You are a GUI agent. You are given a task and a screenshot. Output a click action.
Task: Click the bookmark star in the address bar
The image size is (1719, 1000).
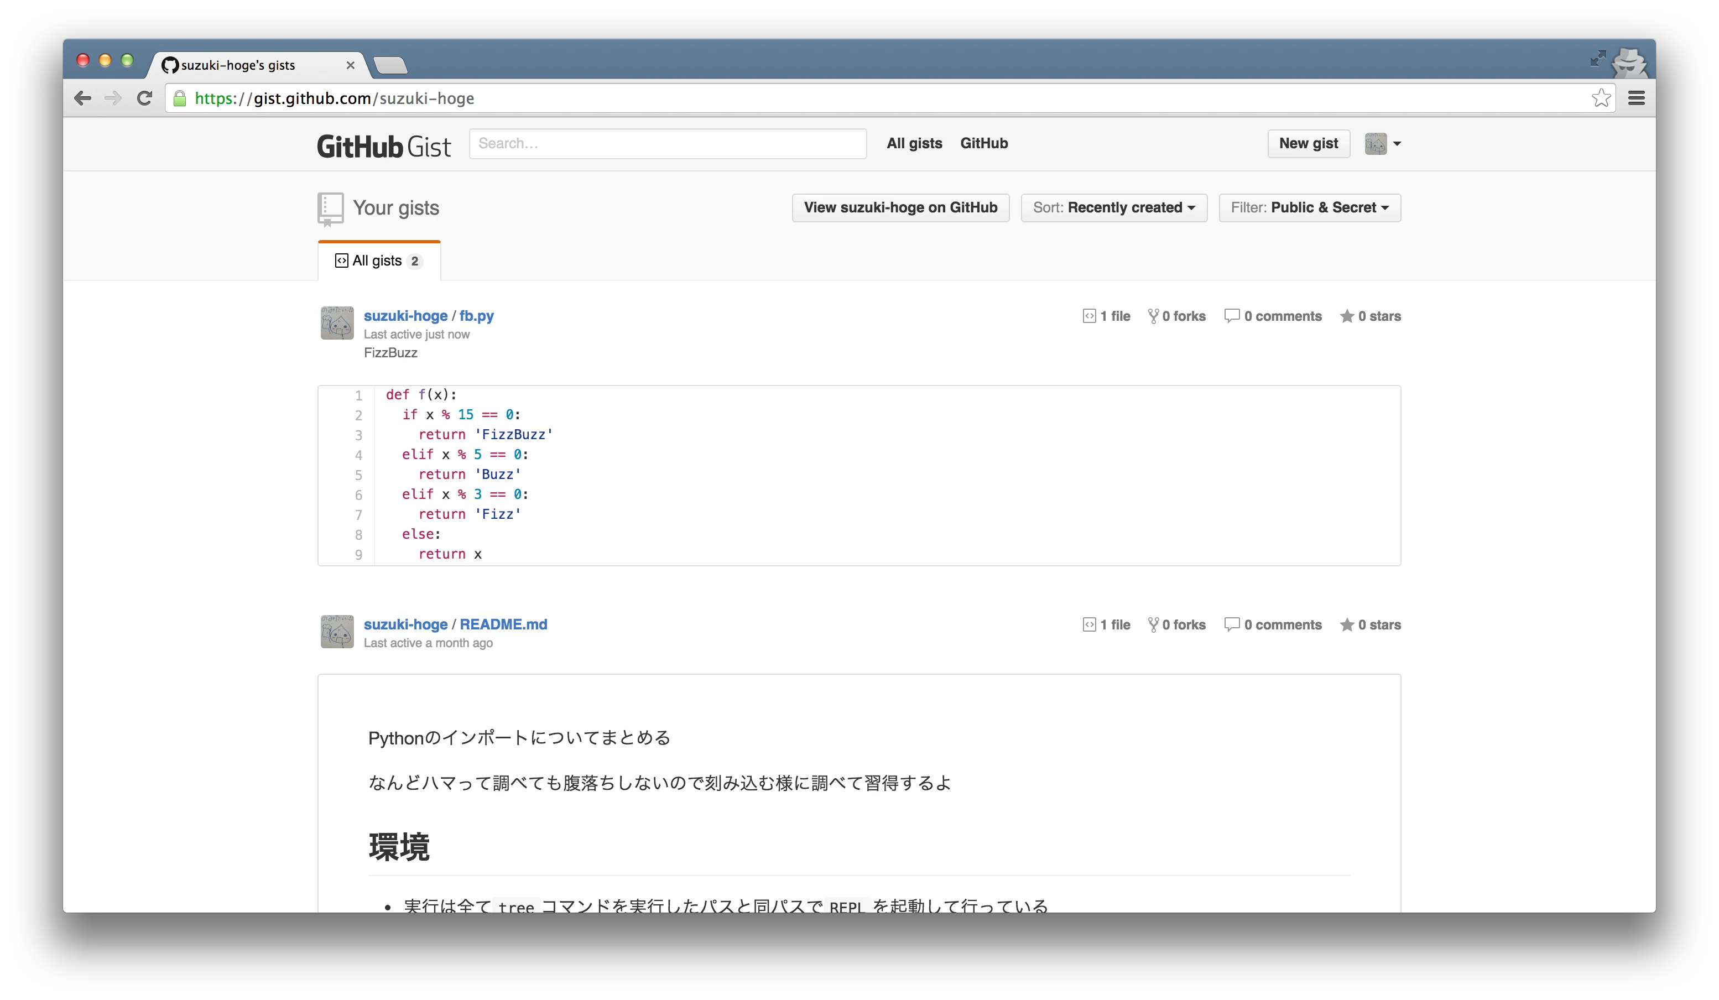pos(1601,97)
